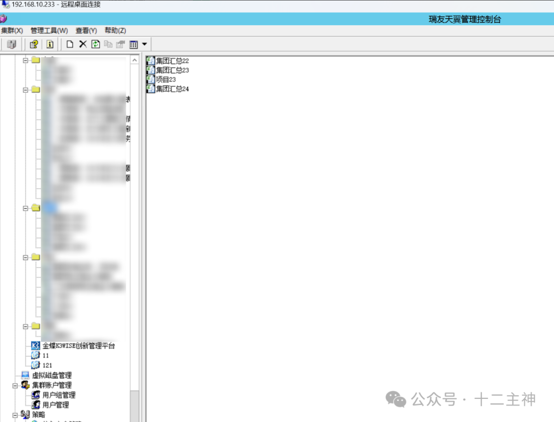Image resolution: width=554 pixels, height=422 pixels.
Task: Click the green Refresh toolbar icon
Action: 96,44
